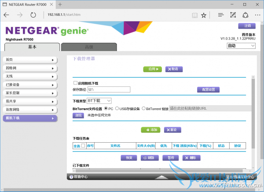This screenshot has height=192, width=264.
Task: Click 显示/隐藏帮助中心 link
Action: tap(240, 177)
